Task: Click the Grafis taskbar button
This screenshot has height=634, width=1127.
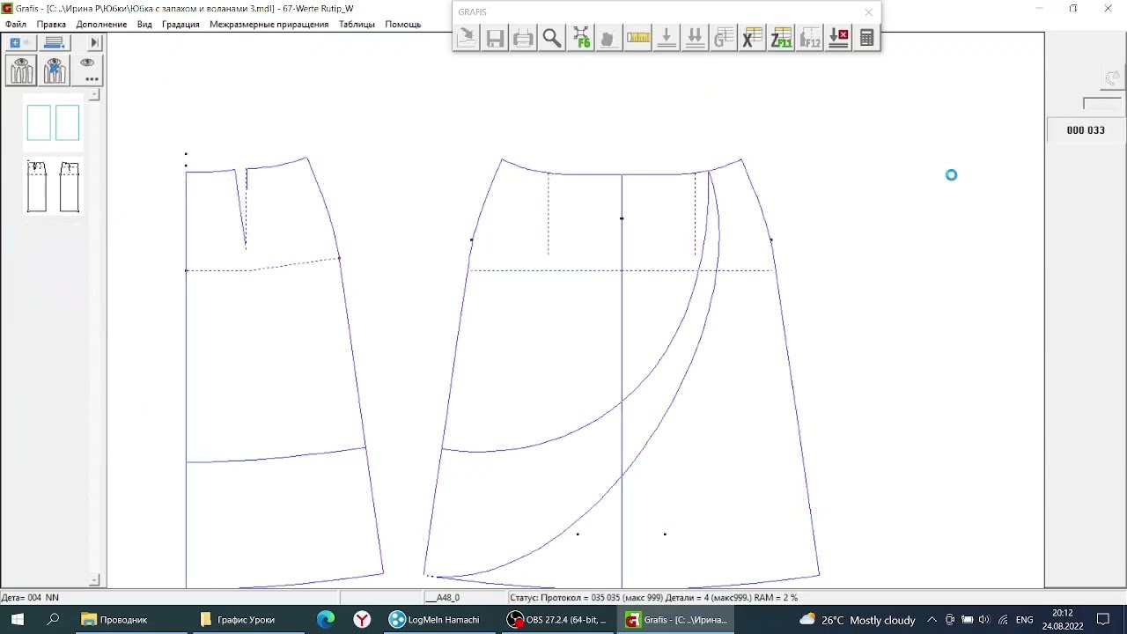Action: tap(676, 620)
